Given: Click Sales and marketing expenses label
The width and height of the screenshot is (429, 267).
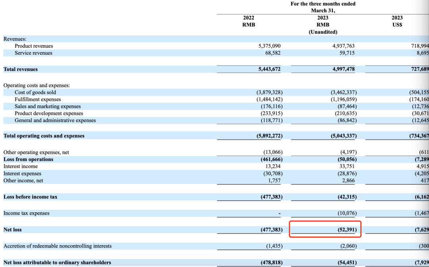Looking at the screenshot, I should (48, 106).
